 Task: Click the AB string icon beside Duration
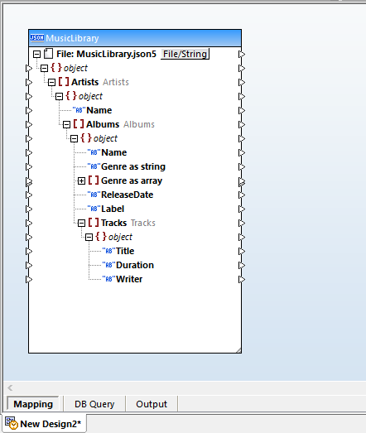pyautogui.click(x=108, y=266)
